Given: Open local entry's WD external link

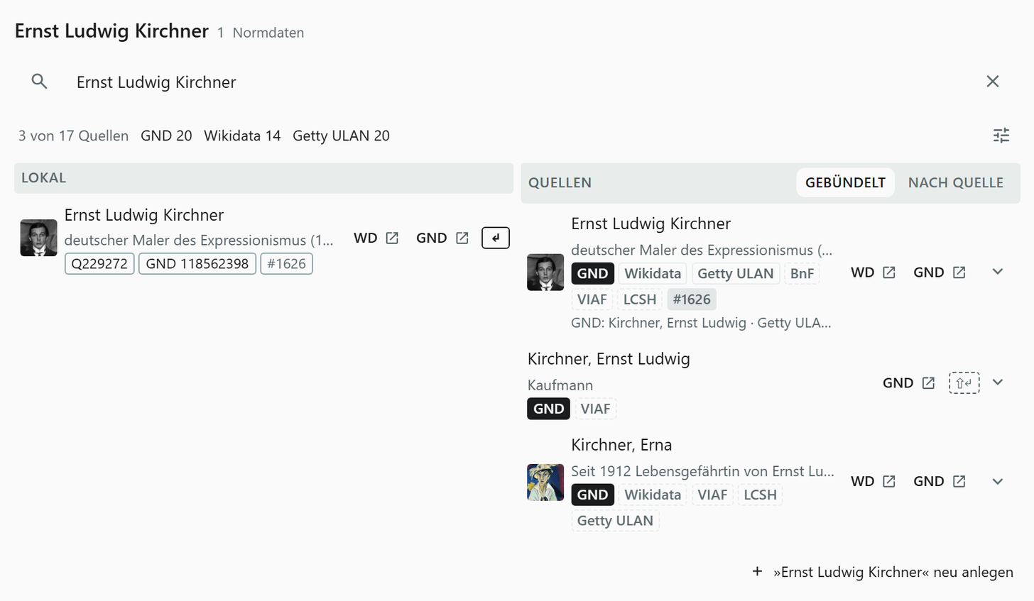Looking at the screenshot, I should 376,238.
